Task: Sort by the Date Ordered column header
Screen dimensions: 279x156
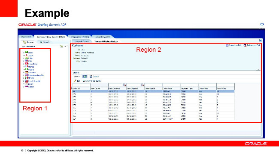Action: coord(117,88)
